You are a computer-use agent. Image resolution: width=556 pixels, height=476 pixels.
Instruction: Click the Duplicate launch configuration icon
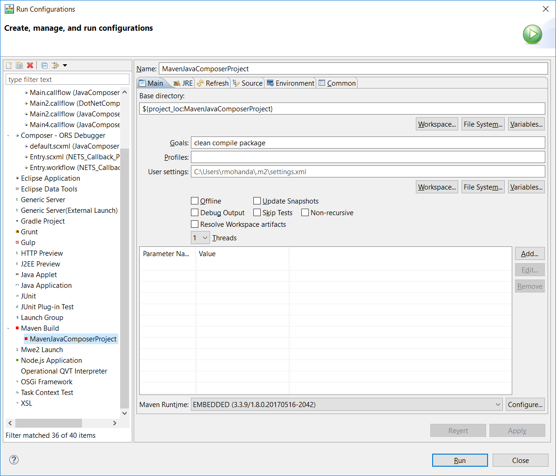tap(19, 65)
